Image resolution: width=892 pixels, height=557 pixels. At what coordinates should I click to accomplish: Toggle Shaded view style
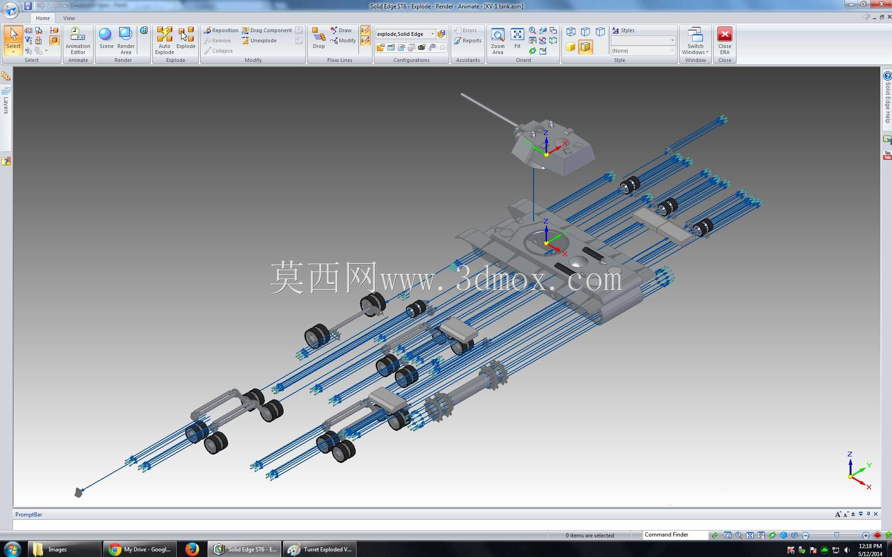(x=571, y=47)
